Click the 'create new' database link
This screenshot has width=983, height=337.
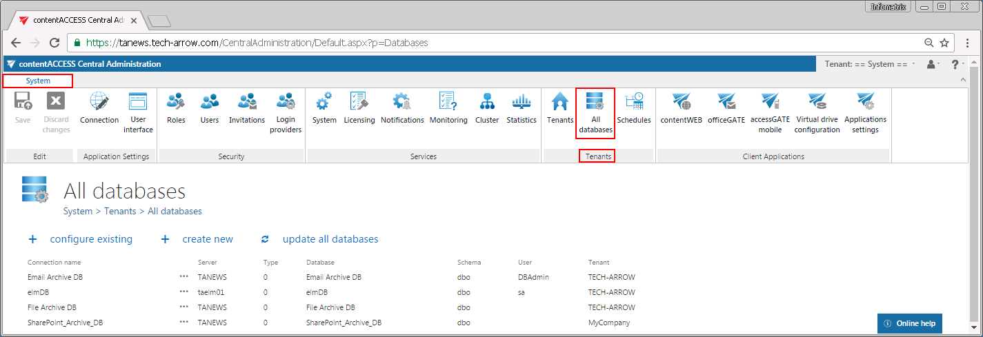(x=207, y=239)
